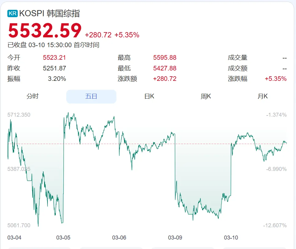Select the 五日 five-day tab
Screen dimensions: 296x249
(x=91, y=96)
